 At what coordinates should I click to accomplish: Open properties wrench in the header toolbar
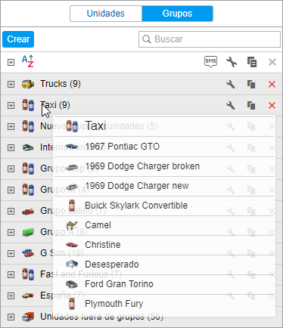[232, 62]
